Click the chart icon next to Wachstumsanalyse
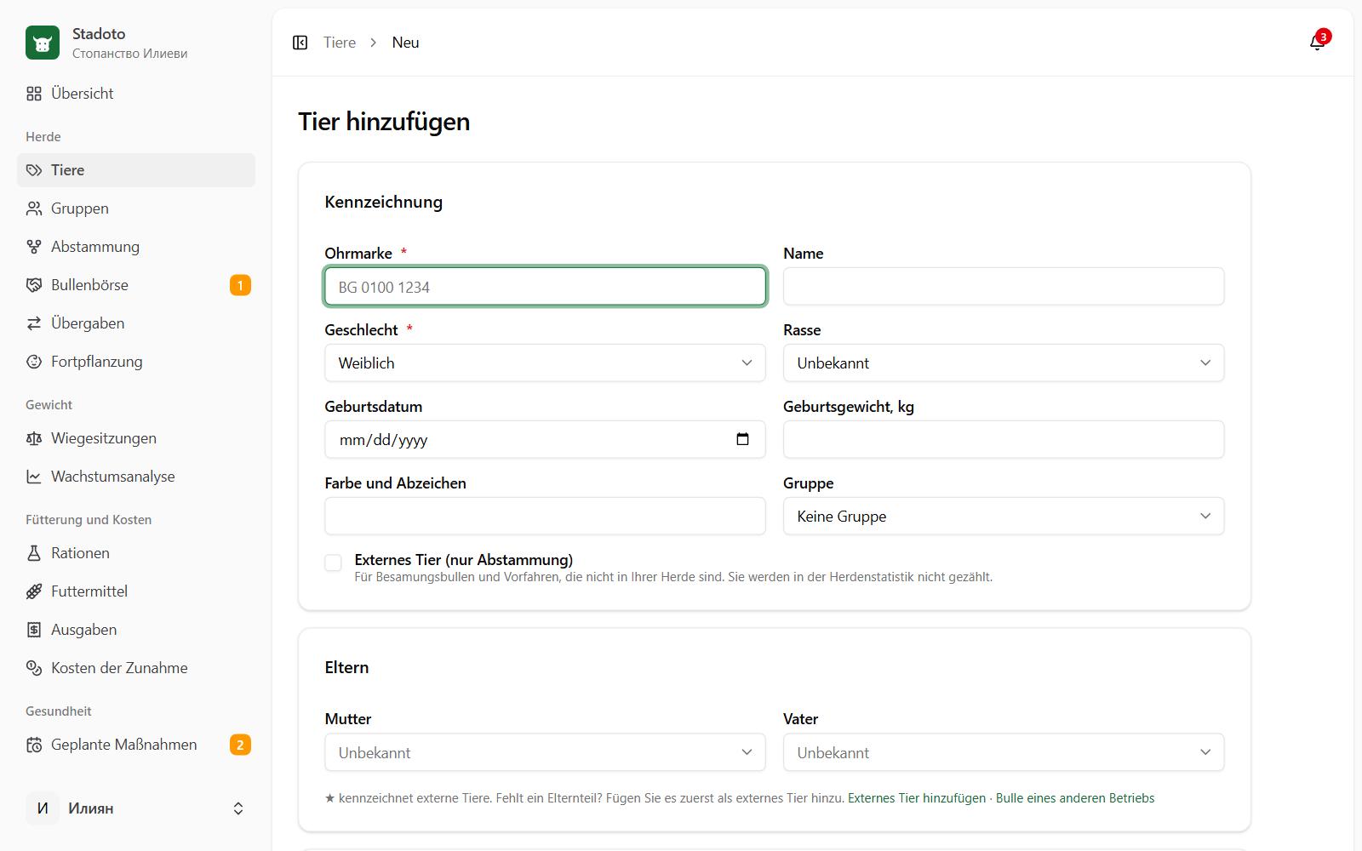Image resolution: width=1362 pixels, height=851 pixels. point(34,477)
